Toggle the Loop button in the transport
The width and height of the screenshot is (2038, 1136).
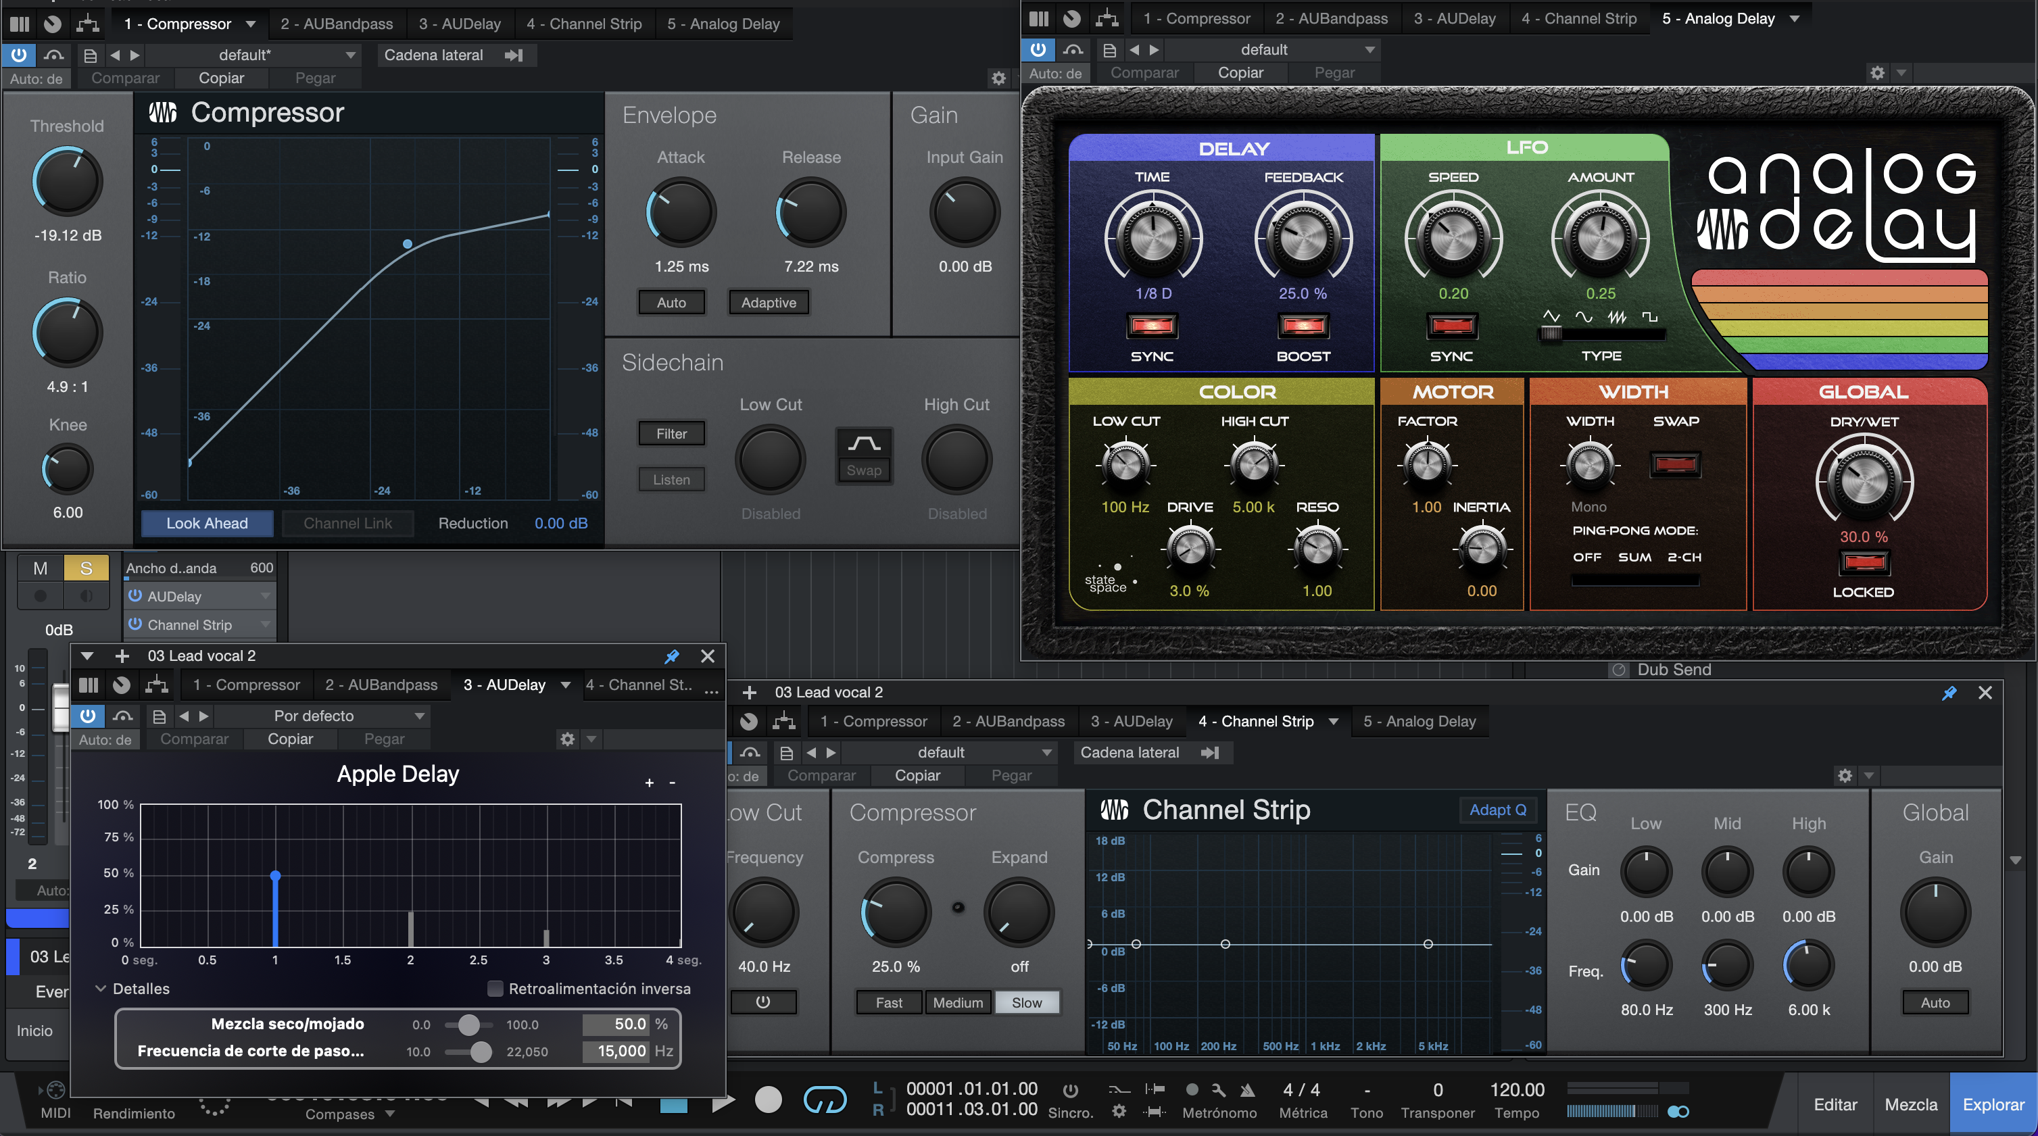pos(825,1100)
